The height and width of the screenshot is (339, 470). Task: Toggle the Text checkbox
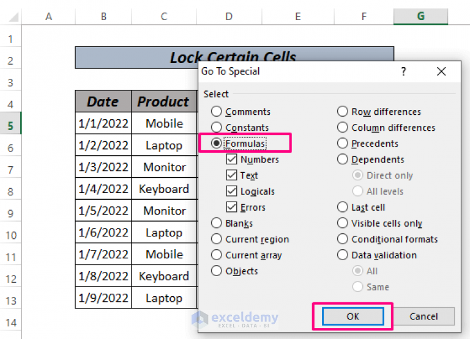point(232,175)
